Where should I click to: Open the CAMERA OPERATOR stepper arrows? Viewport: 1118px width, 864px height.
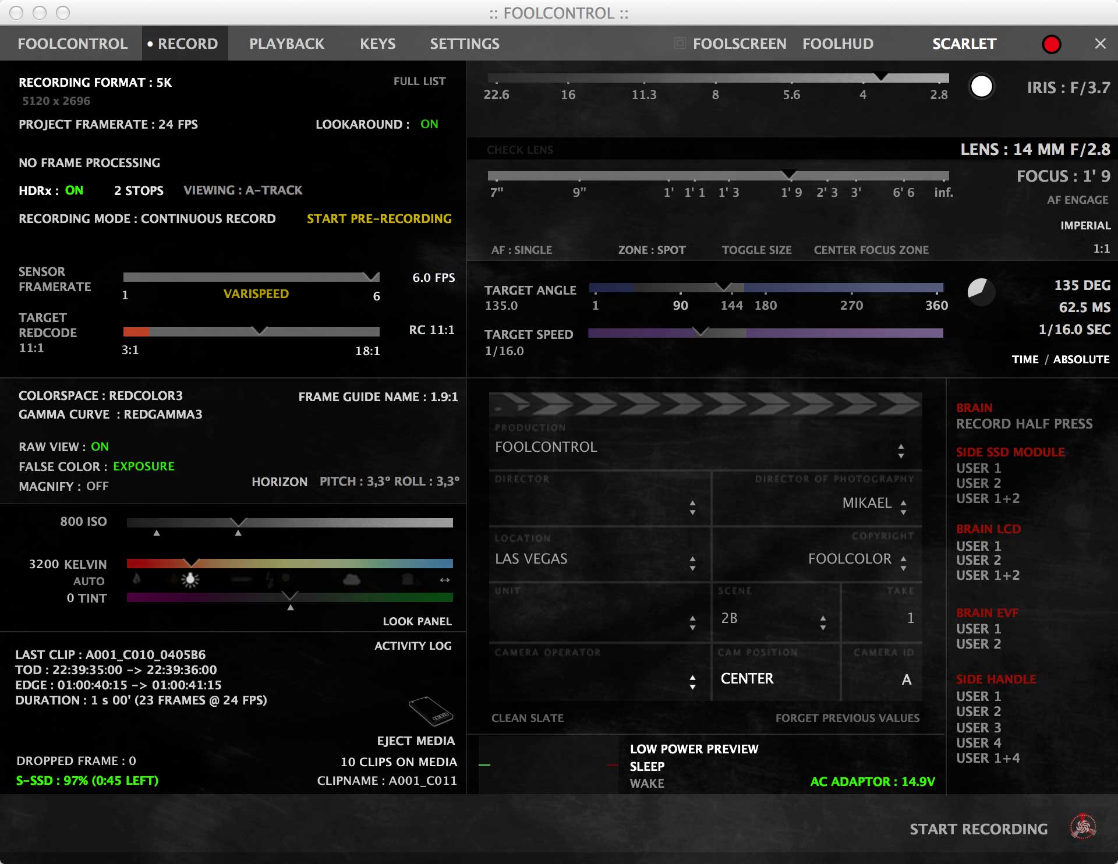[692, 682]
